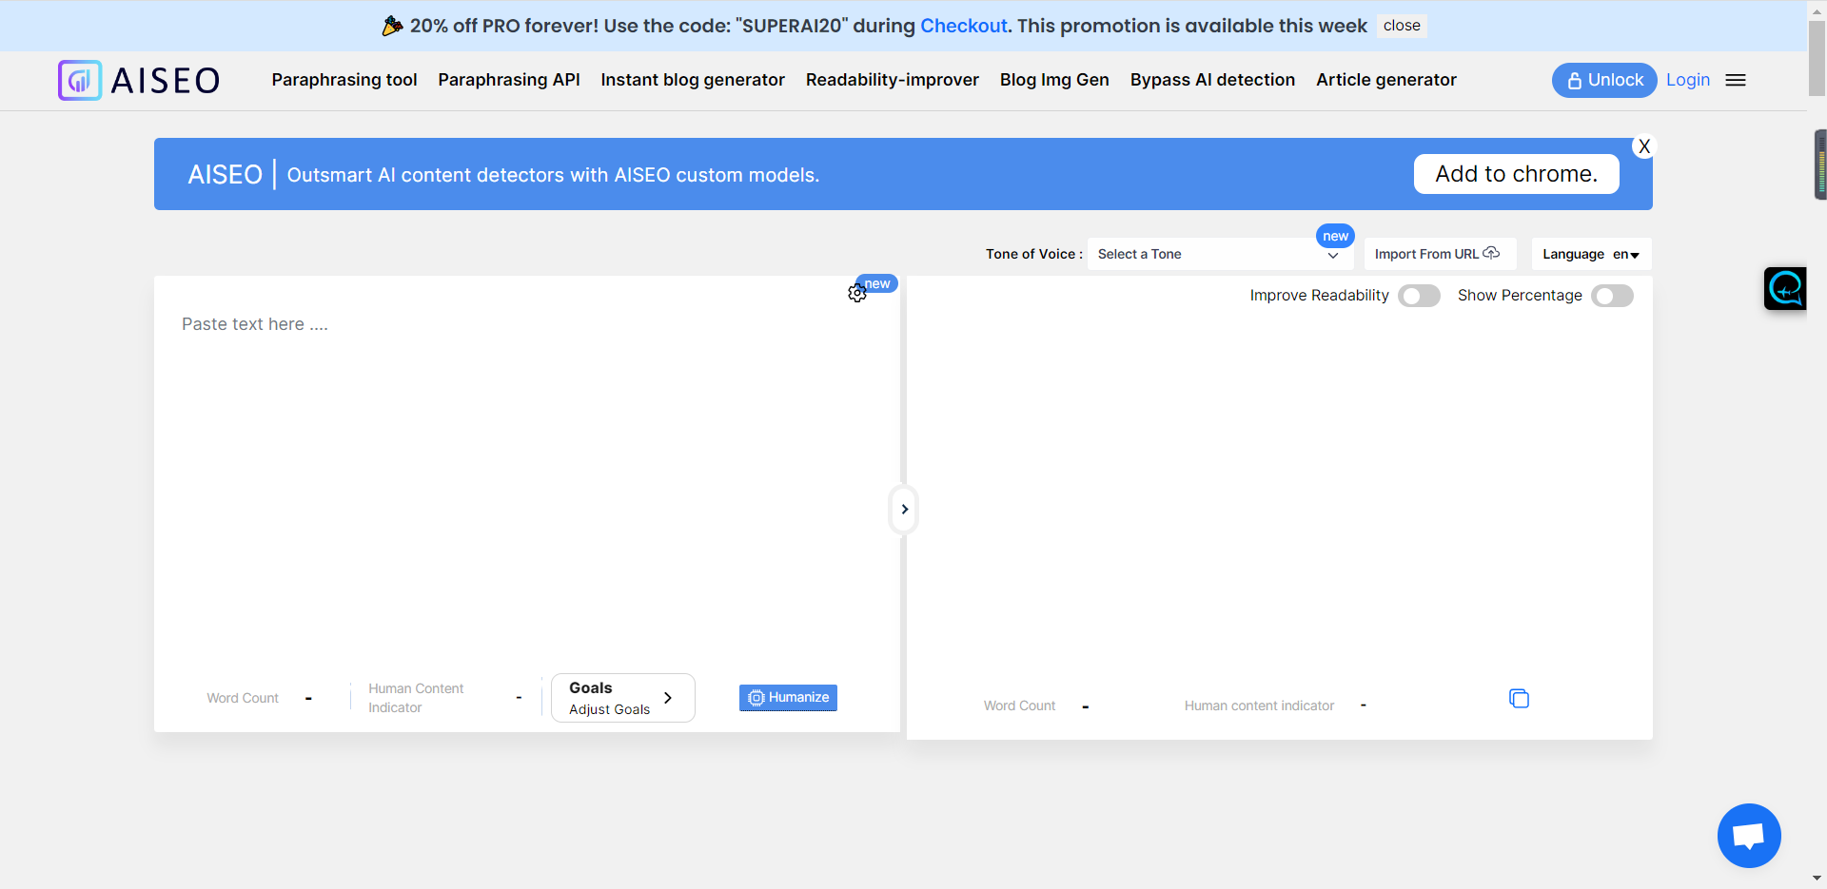
Task: Expand Goals Adjust Goals panel
Action: (622, 698)
